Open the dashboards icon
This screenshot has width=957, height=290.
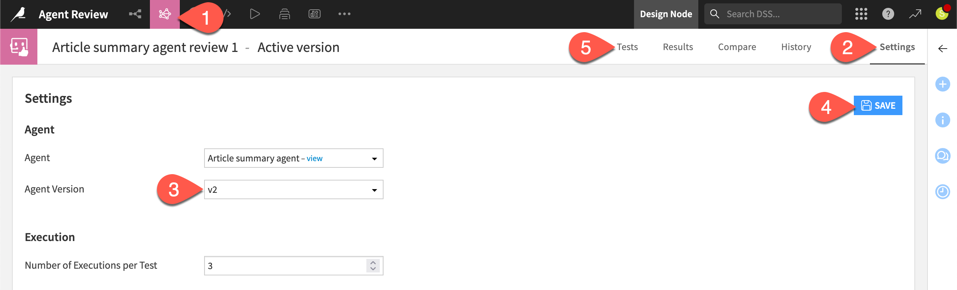click(315, 14)
